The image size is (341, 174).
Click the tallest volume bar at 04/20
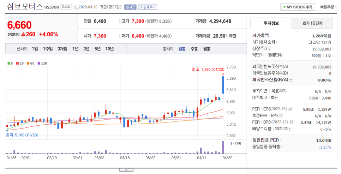[223, 148]
